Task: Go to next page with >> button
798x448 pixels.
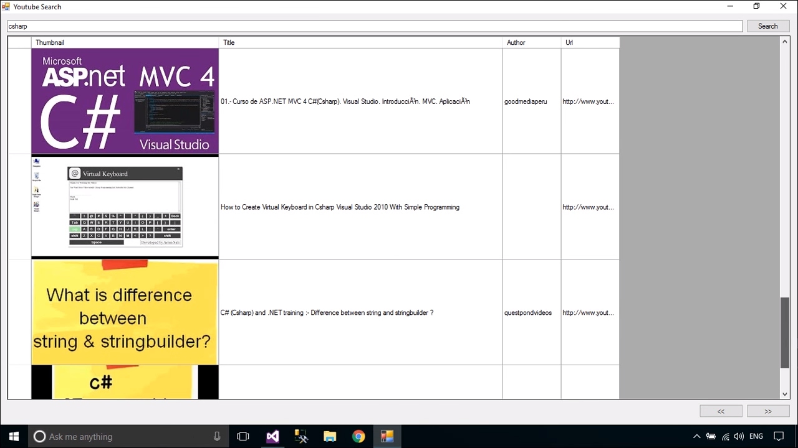Action: pyautogui.click(x=768, y=411)
